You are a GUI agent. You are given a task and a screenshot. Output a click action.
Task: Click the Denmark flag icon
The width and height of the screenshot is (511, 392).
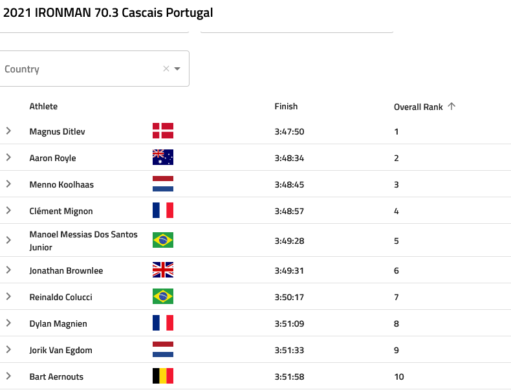point(163,131)
